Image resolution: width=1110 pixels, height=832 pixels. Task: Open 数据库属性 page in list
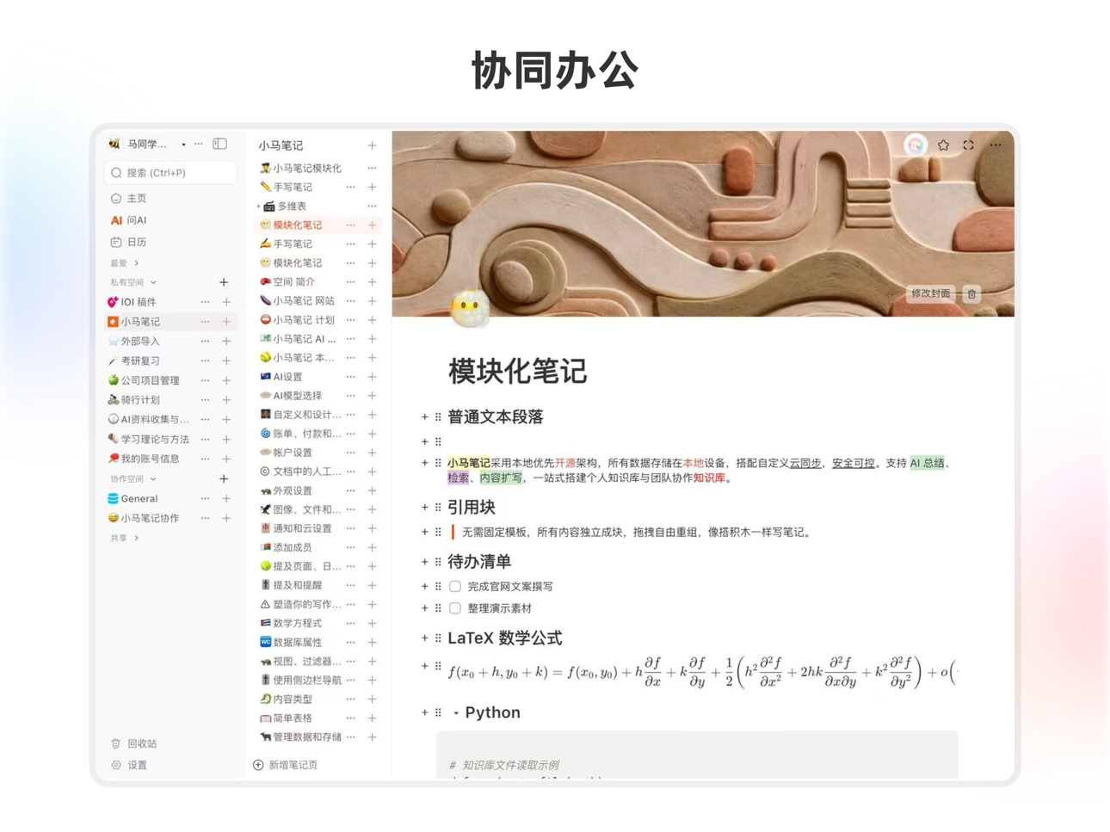[x=297, y=643]
